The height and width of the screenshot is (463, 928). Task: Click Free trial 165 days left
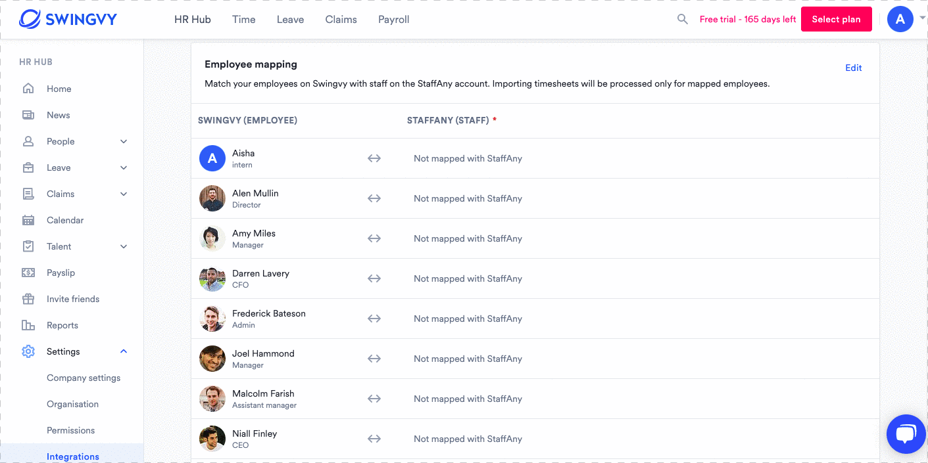(748, 19)
